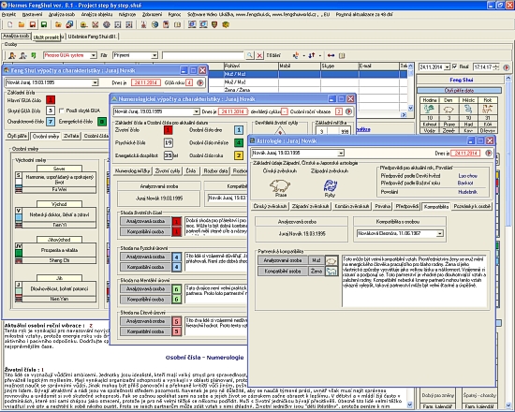Image resolution: width=515 pixels, height=412 pixels.
Task: Click the add person icon in Osoby toolbar
Action: 12,55
